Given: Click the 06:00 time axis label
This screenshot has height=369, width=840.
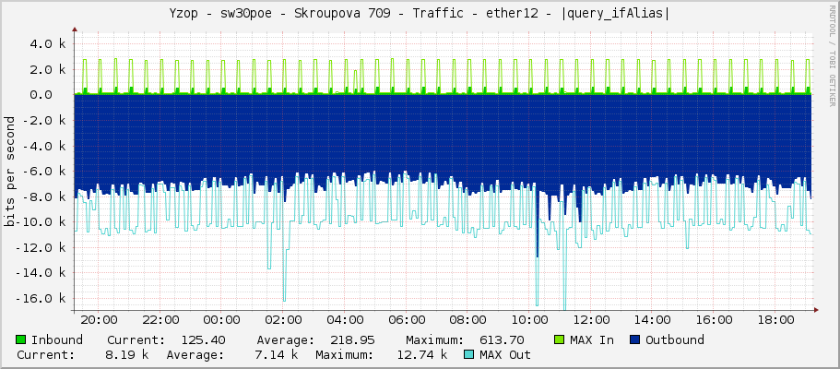Looking at the screenshot, I should point(407,321).
